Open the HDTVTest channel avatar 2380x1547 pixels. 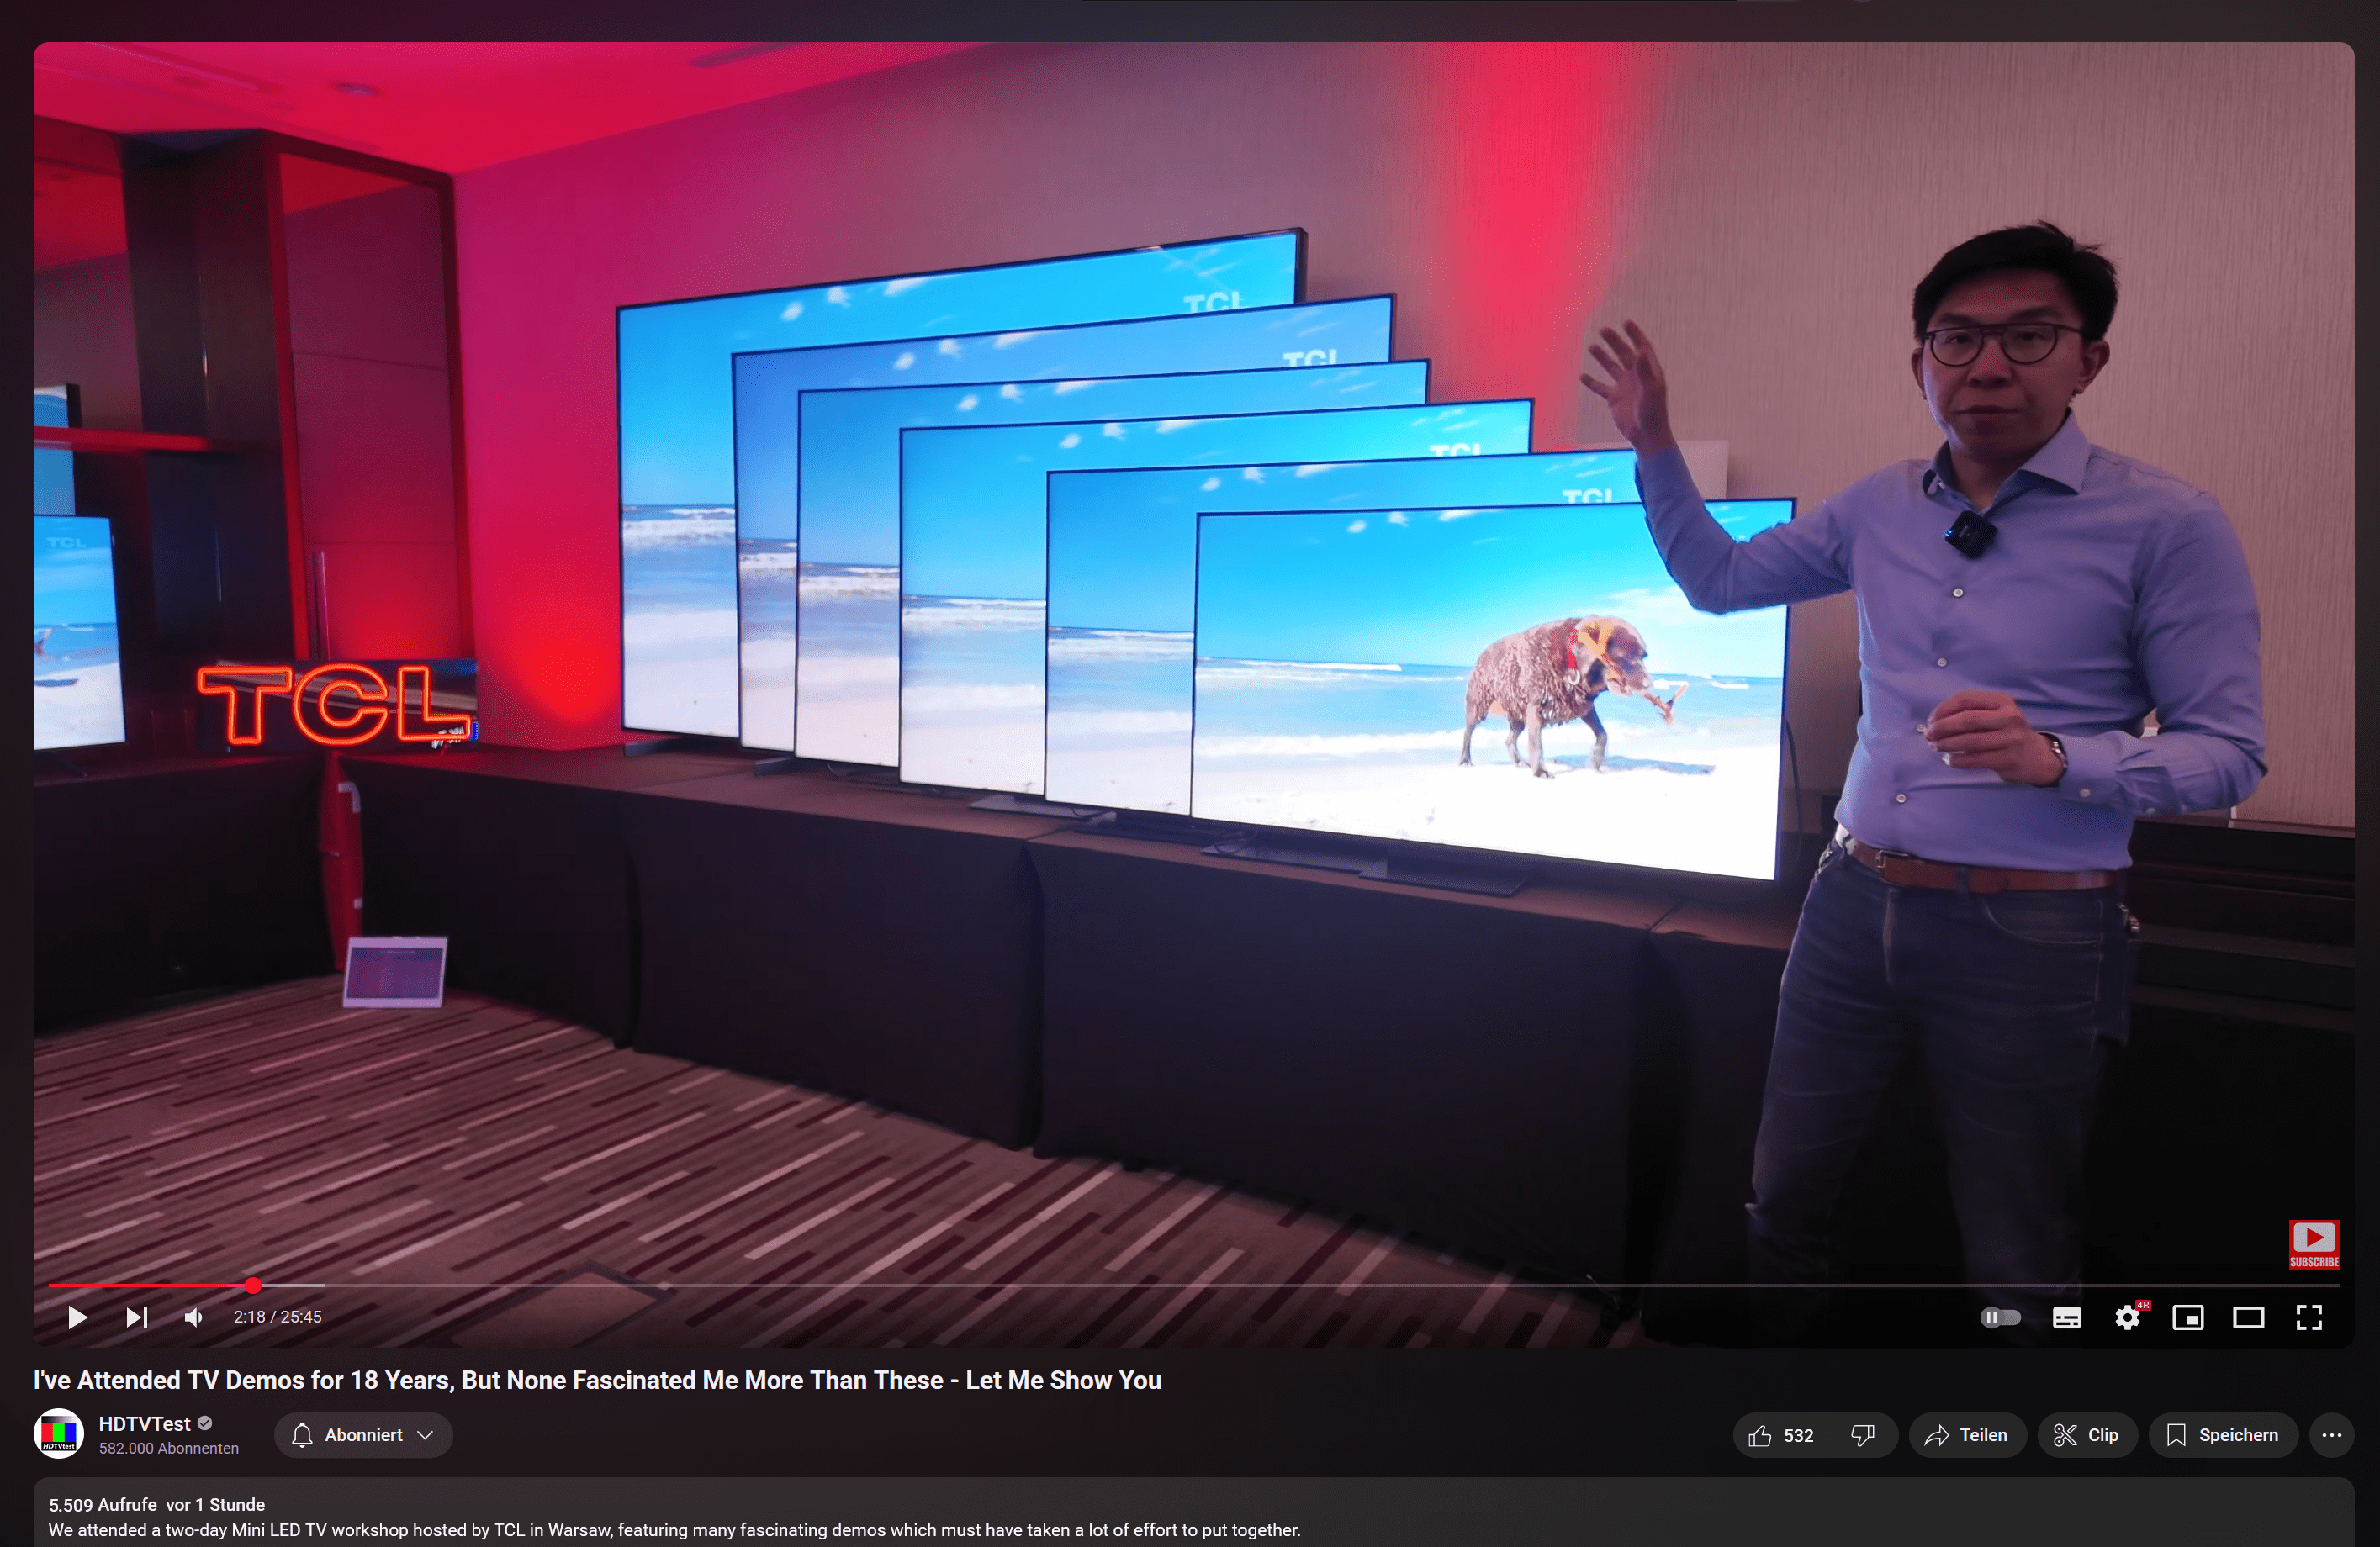[59, 1434]
